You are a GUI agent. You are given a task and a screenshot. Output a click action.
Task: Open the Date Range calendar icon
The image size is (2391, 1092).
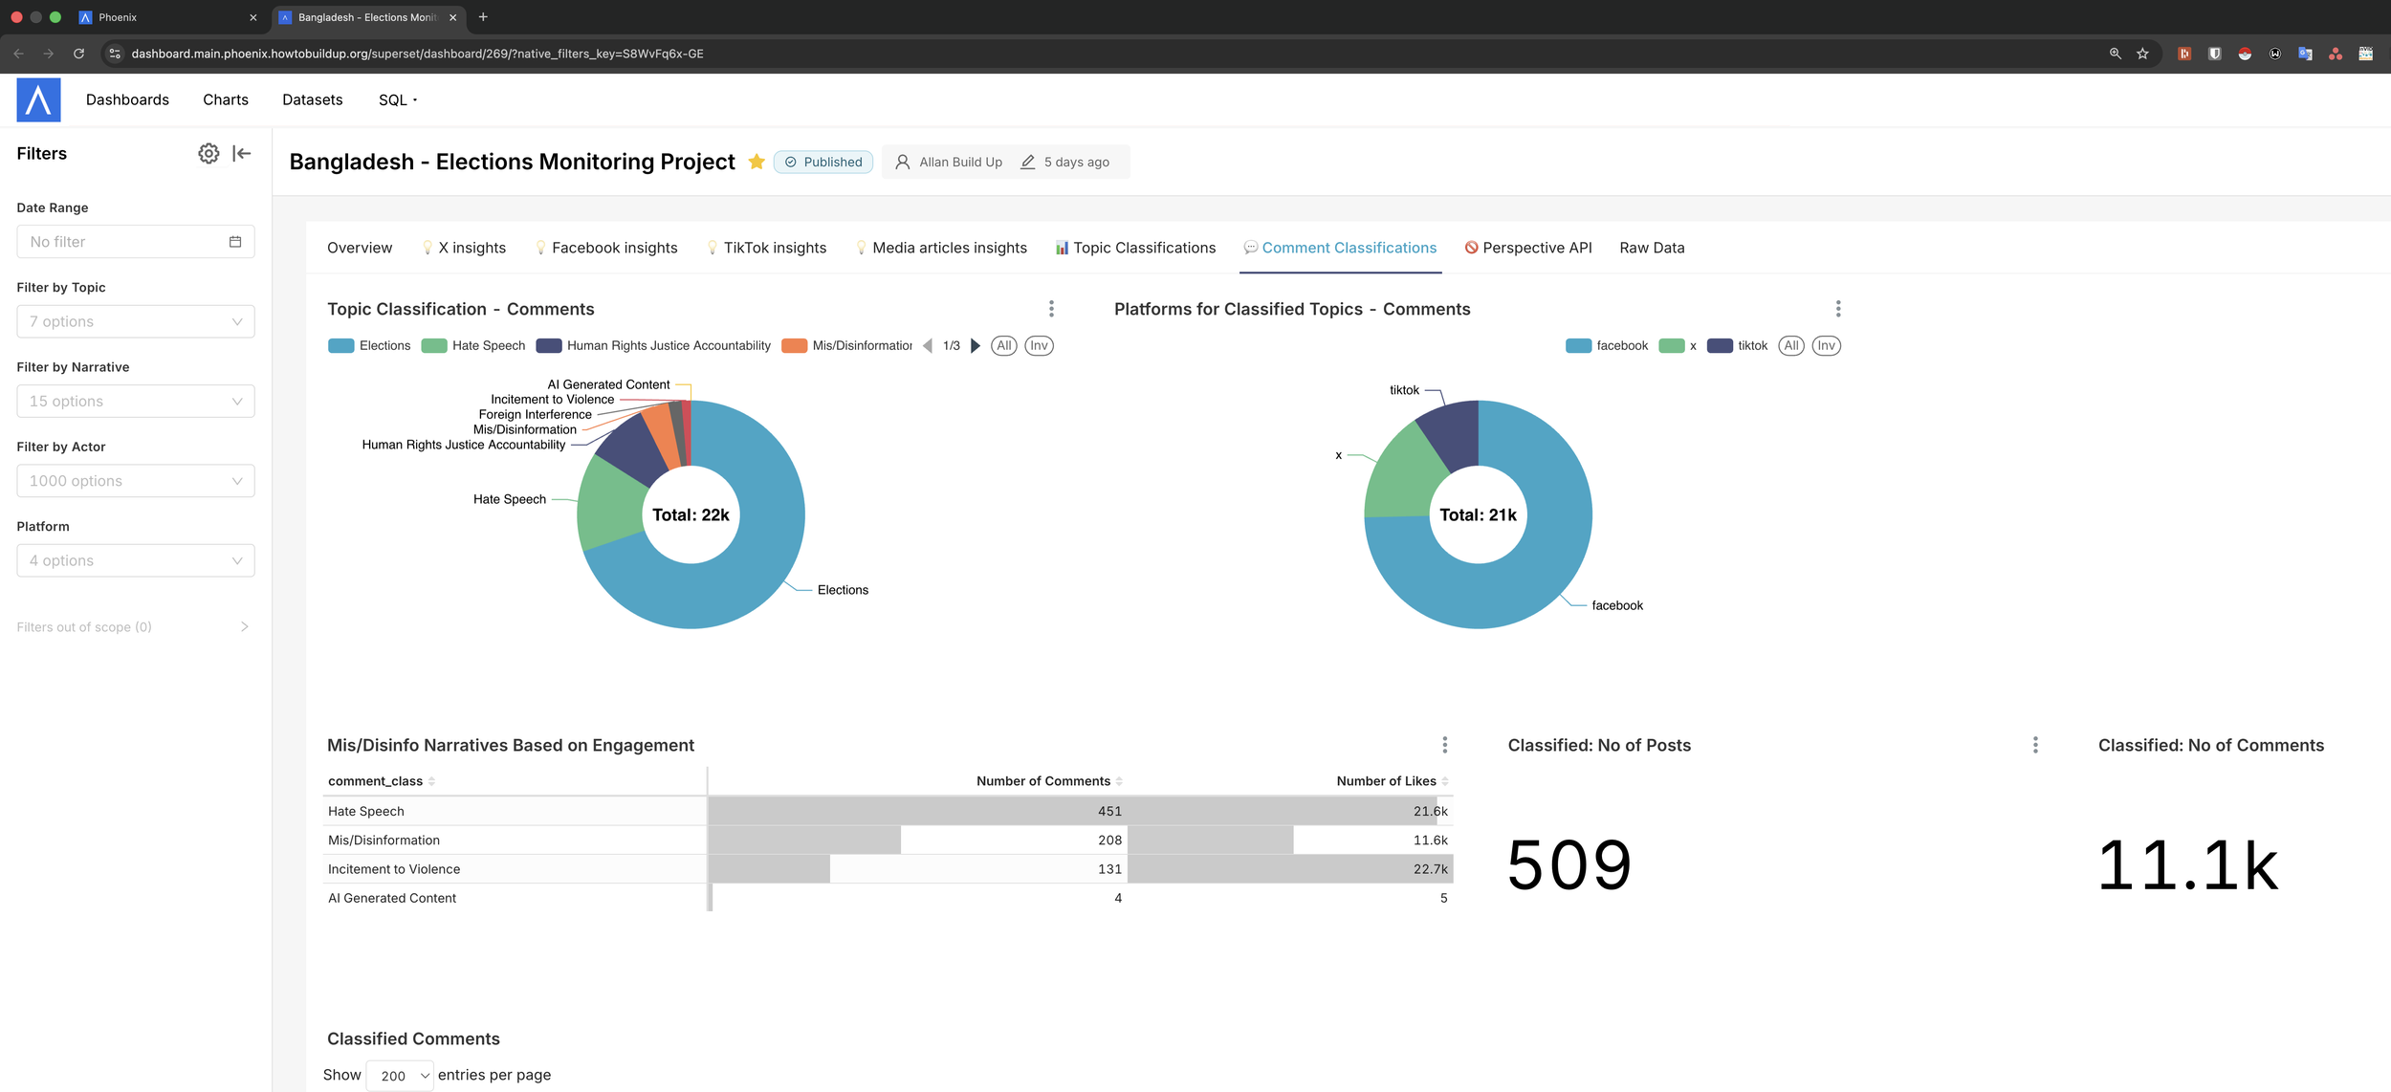[235, 242]
